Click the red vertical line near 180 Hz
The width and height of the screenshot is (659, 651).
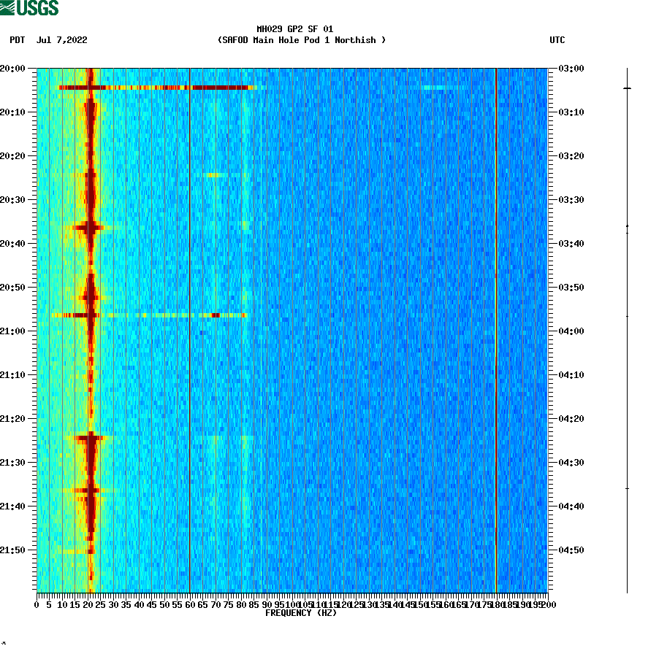click(x=496, y=328)
